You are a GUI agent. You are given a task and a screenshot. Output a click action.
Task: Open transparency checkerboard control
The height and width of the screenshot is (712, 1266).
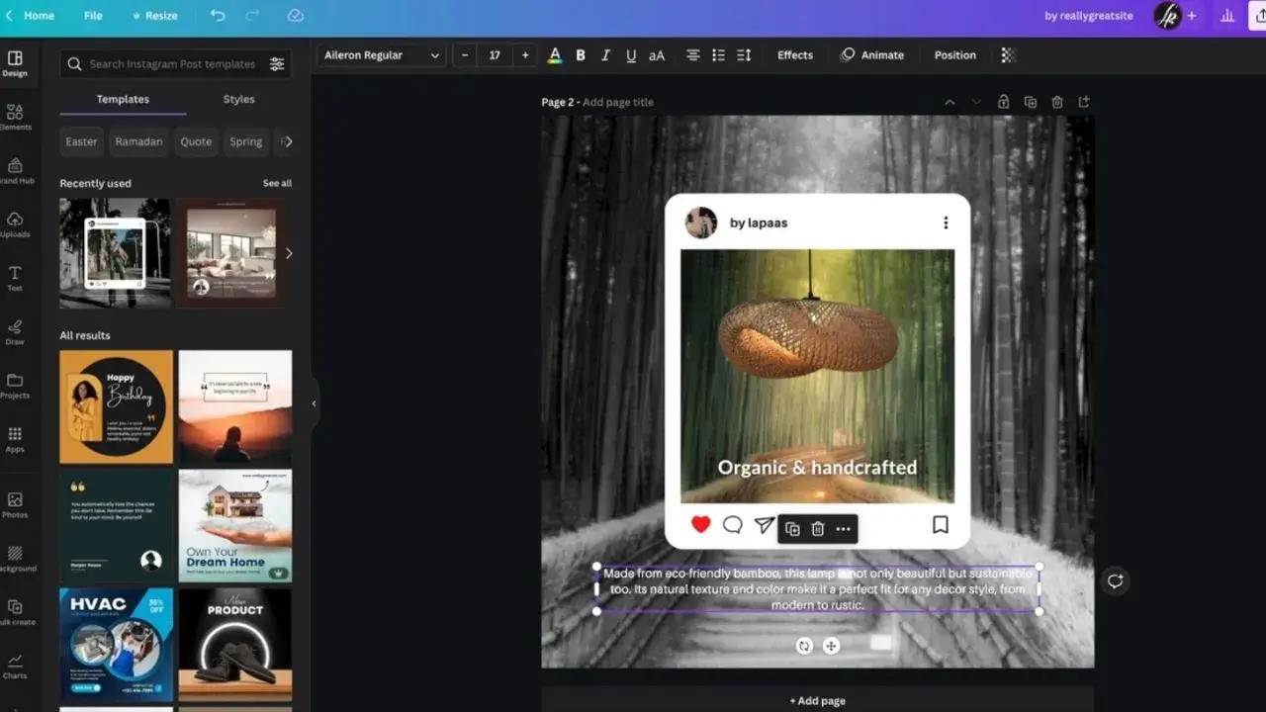coord(1008,55)
